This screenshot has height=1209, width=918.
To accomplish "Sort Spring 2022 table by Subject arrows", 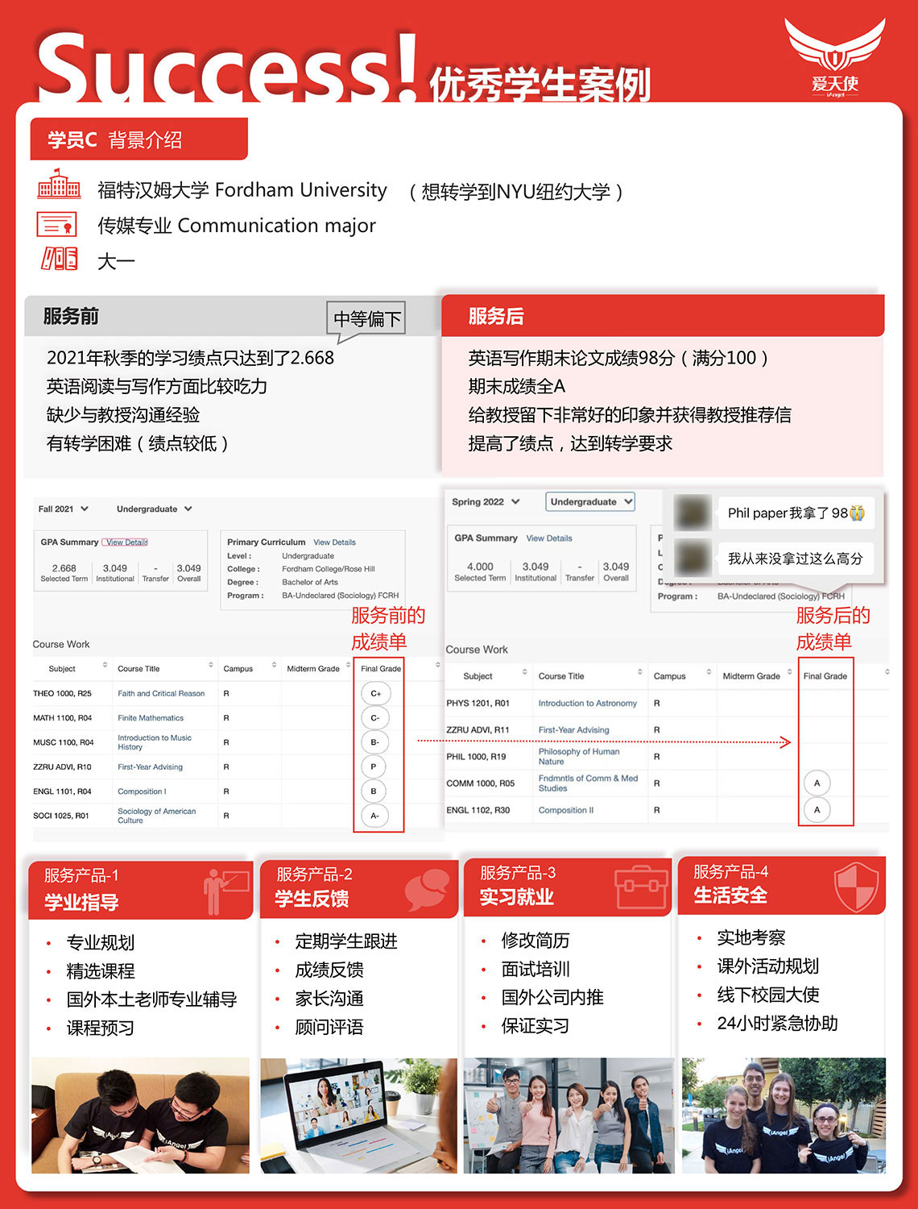I will point(525,672).
